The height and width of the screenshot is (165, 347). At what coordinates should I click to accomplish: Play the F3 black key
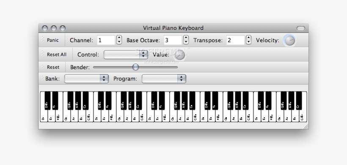tap(108, 100)
